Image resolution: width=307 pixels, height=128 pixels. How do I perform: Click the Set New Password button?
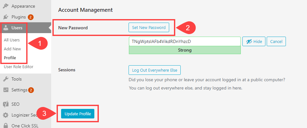tap(149, 28)
